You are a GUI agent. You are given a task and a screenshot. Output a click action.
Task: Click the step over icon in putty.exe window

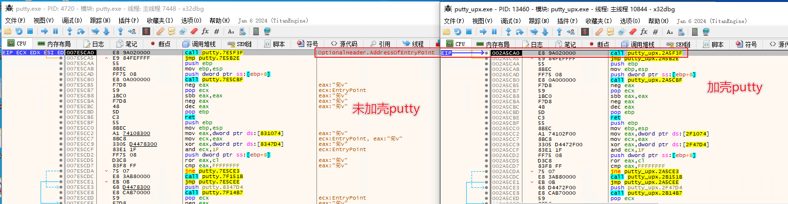pyautogui.click(x=81, y=31)
